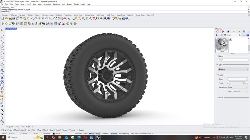Toggle the Point osnap checkbox
This screenshot has width=250, height=140.
pos(14,130)
